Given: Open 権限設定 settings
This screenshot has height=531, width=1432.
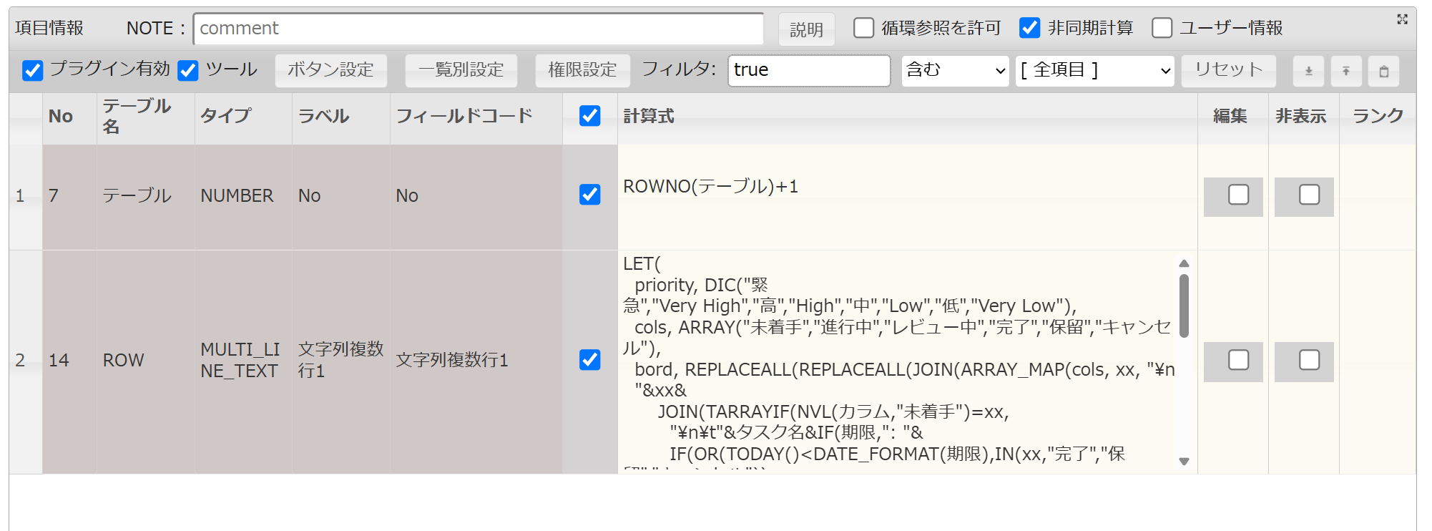Looking at the screenshot, I should 583,71.
